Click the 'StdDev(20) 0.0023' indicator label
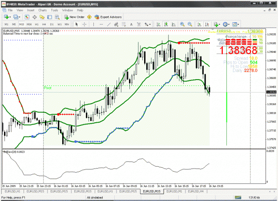 [14, 152]
